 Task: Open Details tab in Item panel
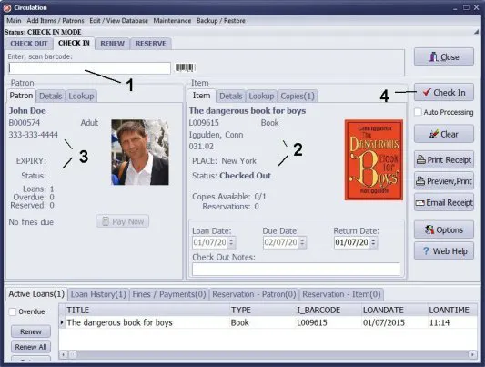click(x=231, y=97)
